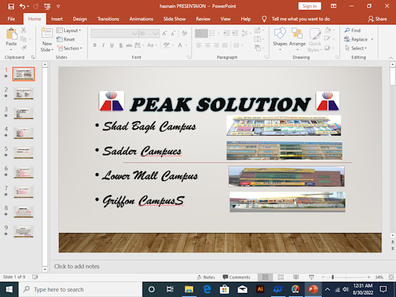Click the numbered list icon

[213, 33]
